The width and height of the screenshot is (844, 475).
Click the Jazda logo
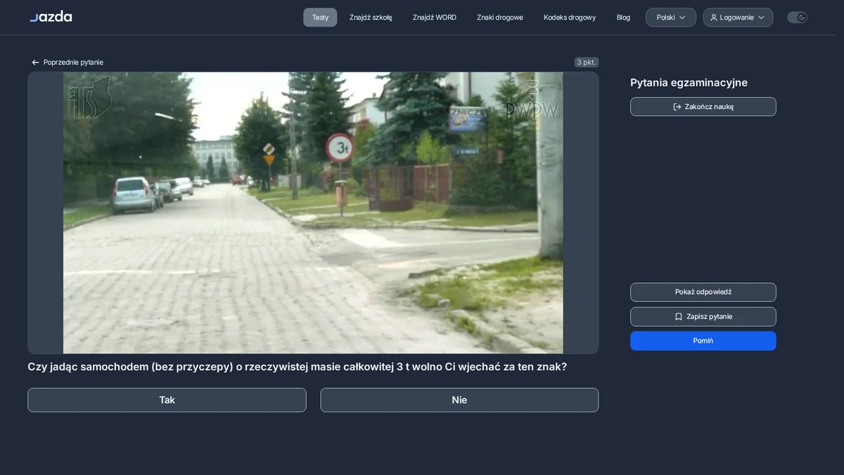click(51, 17)
